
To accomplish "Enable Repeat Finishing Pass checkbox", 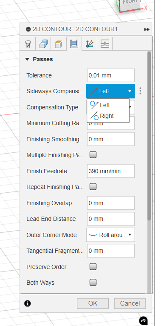I will pos(93,187).
